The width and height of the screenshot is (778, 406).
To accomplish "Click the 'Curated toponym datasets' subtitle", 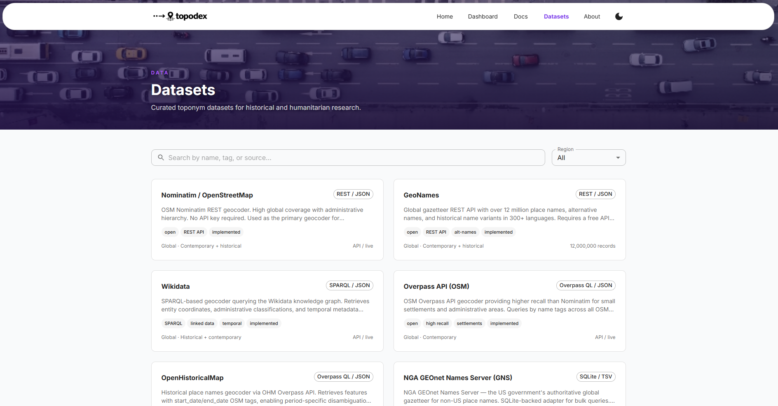I will 255,107.
